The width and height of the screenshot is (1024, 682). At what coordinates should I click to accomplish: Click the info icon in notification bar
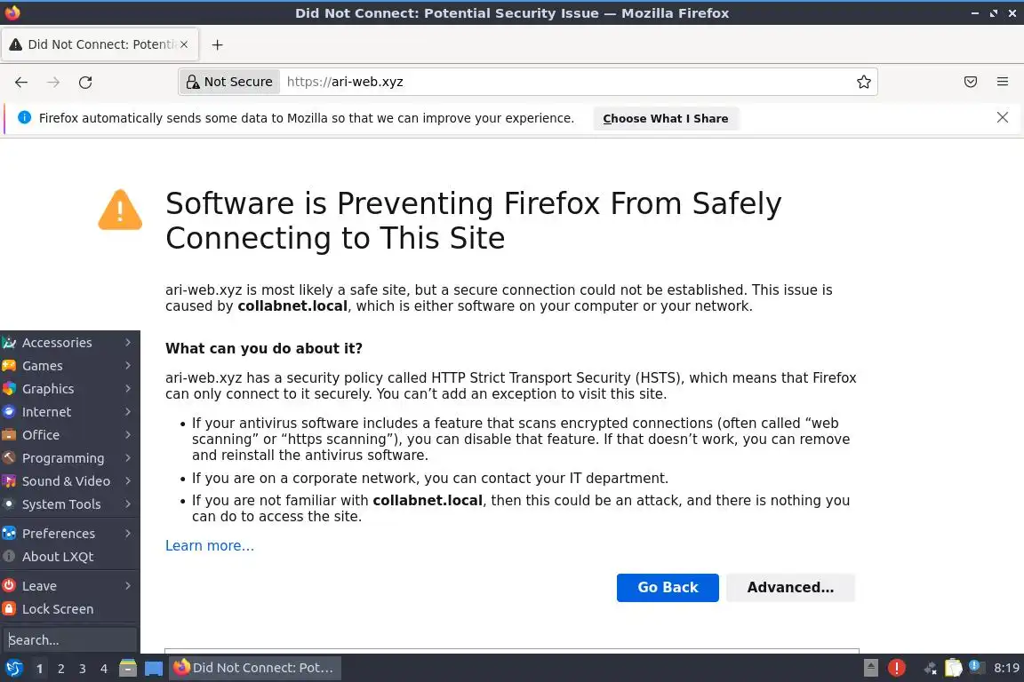(24, 117)
